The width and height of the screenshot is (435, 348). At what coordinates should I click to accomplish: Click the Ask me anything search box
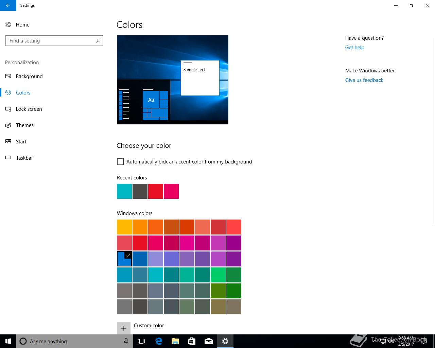pos(75,341)
